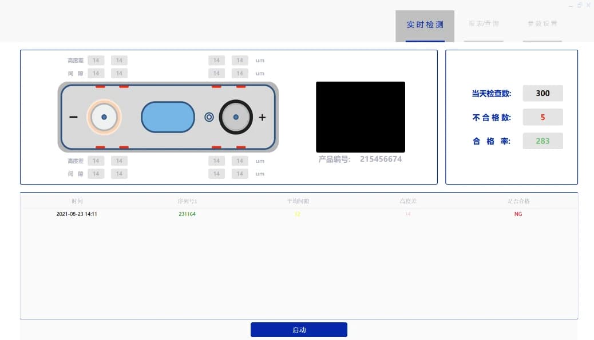Image resolution: width=594 pixels, height=340 pixels.
Task: Click the 是否合格 column header
Action: pyautogui.click(x=518, y=201)
